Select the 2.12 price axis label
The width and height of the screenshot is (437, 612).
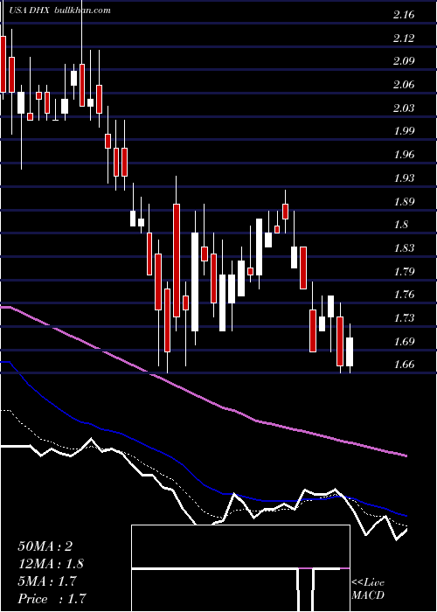point(404,38)
